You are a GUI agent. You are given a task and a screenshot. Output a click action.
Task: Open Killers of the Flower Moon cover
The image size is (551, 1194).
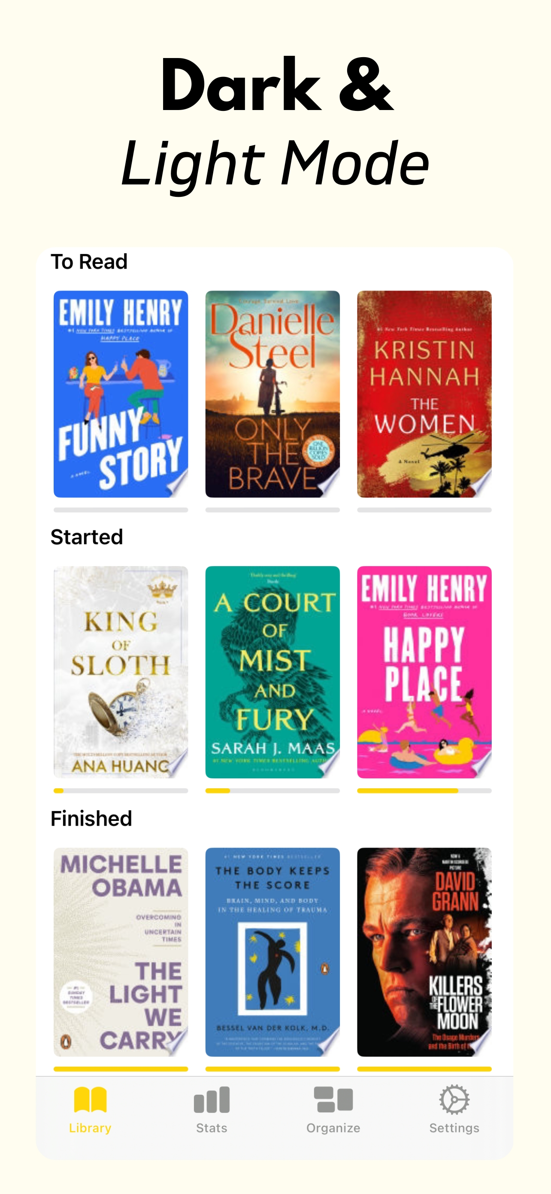(x=424, y=952)
